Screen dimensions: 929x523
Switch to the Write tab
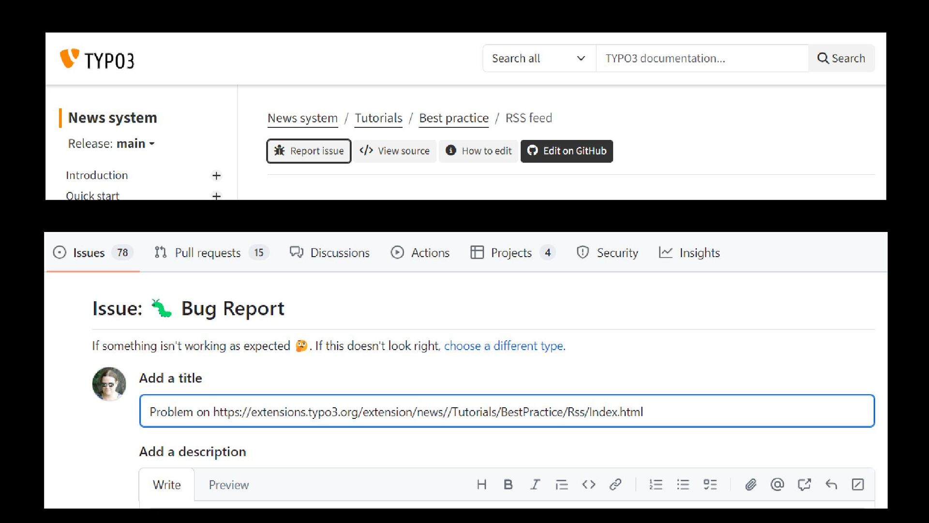(x=167, y=485)
